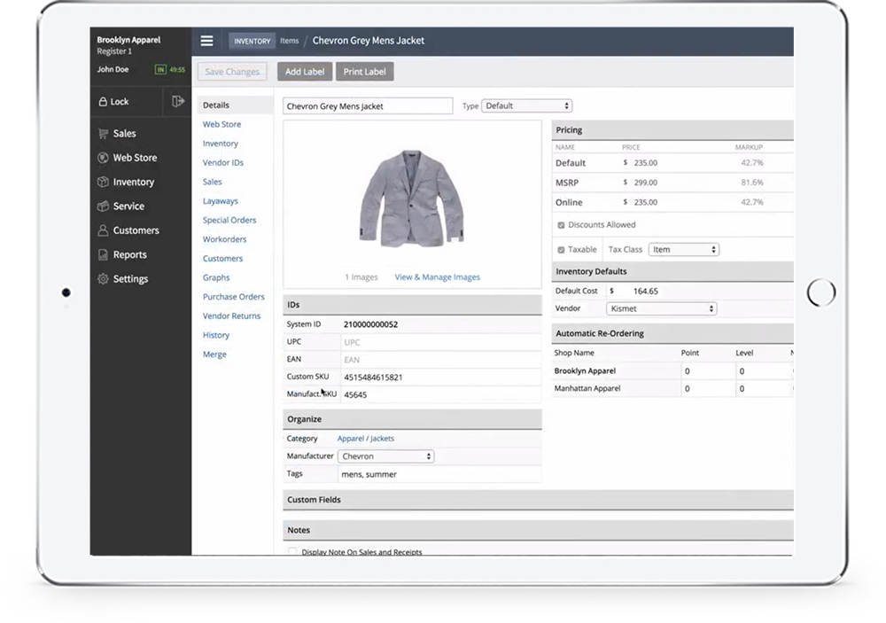Click the Print Label button
This screenshot has height=623, width=886.
[364, 72]
